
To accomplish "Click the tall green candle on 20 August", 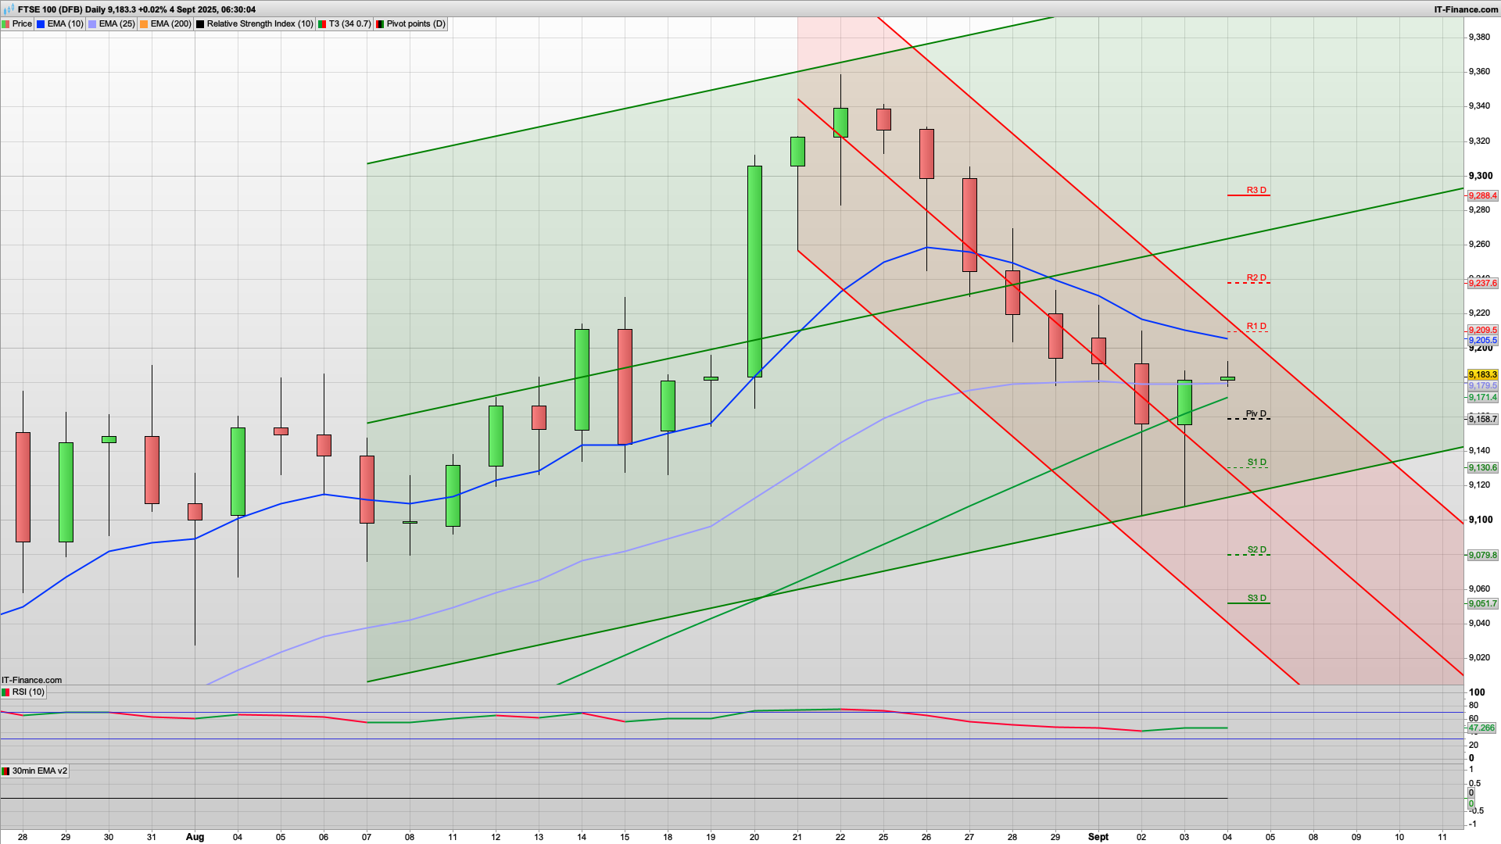I will point(754,271).
